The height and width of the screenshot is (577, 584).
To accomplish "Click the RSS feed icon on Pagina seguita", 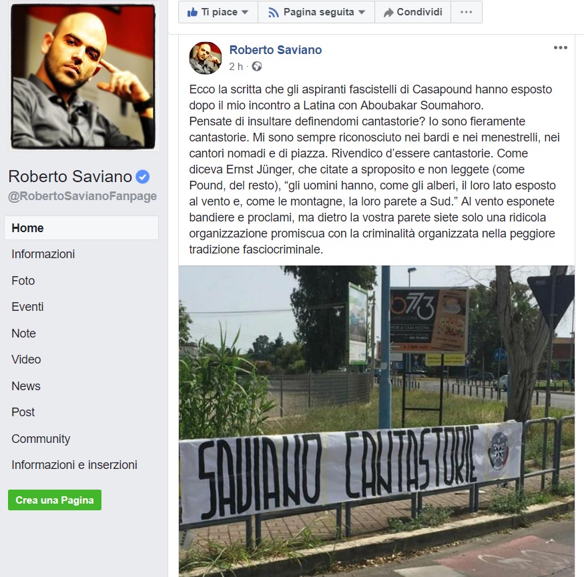I will pos(274,13).
